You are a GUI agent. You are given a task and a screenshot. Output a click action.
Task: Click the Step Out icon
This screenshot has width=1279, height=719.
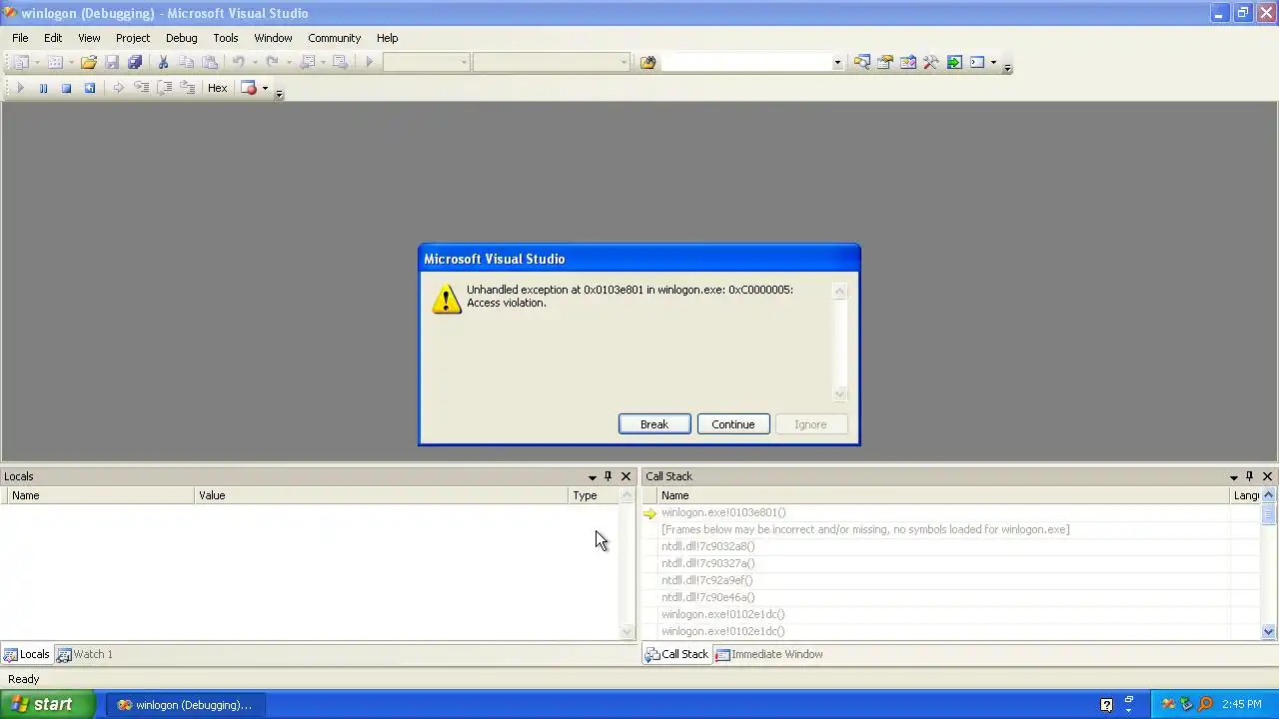(x=187, y=88)
